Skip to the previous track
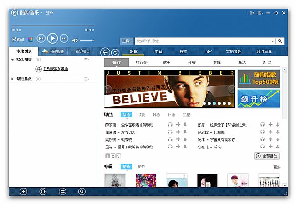Screen dimensions: 296x204 pos(41,39)
